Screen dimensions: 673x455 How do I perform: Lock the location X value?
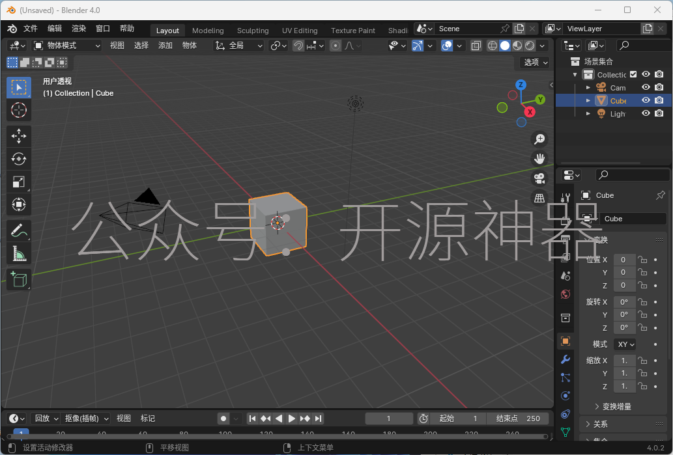point(642,260)
